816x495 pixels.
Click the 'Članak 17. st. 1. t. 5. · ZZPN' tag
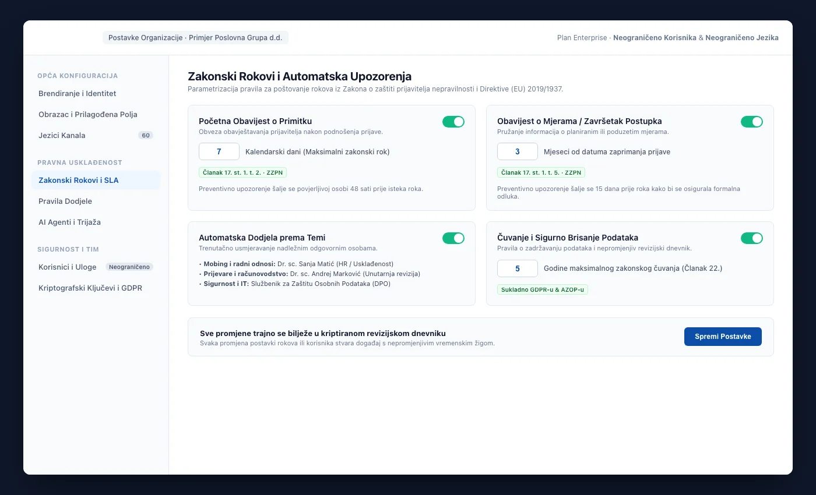coord(541,172)
